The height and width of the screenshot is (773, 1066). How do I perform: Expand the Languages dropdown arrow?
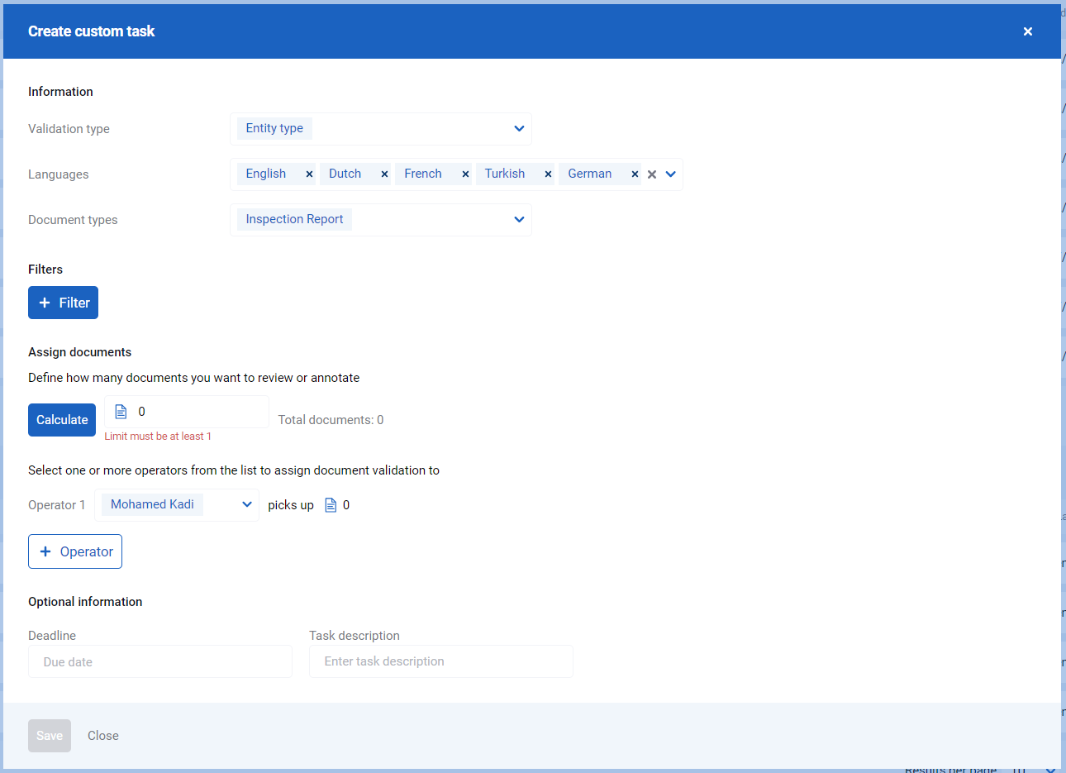(671, 174)
